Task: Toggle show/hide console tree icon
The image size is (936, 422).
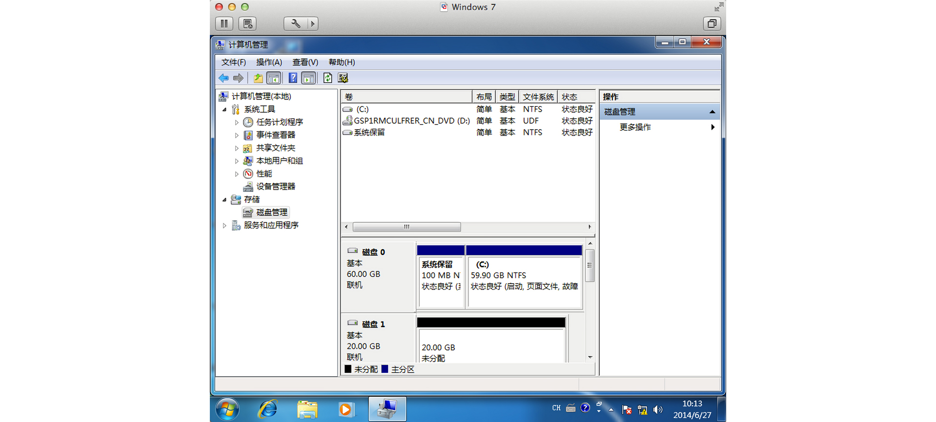Action: (x=274, y=78)
